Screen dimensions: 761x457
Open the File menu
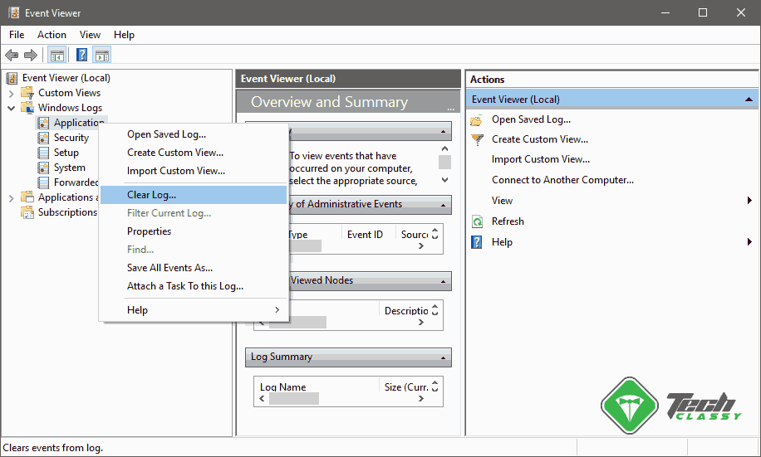click(x=17, y=35)
